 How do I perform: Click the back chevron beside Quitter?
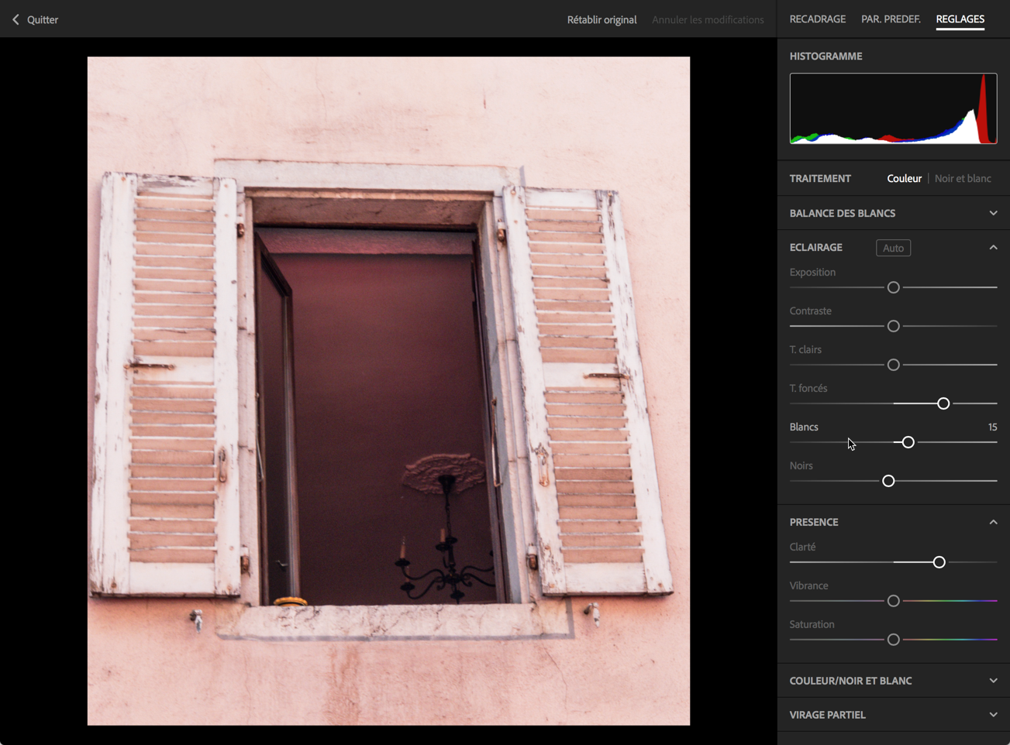coord(16,19)
